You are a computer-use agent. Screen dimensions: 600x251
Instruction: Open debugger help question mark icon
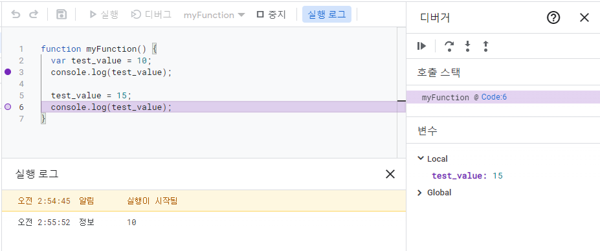[553, 17]
